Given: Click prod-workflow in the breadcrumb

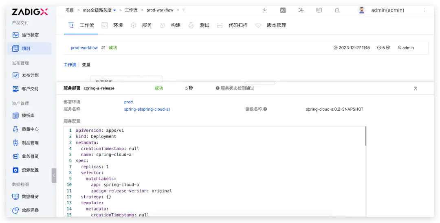Looking at the screenshot, I should point(160,10).
